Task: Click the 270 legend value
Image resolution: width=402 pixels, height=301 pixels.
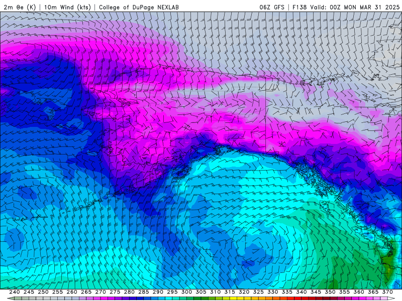Action: (x=100, y=292)
